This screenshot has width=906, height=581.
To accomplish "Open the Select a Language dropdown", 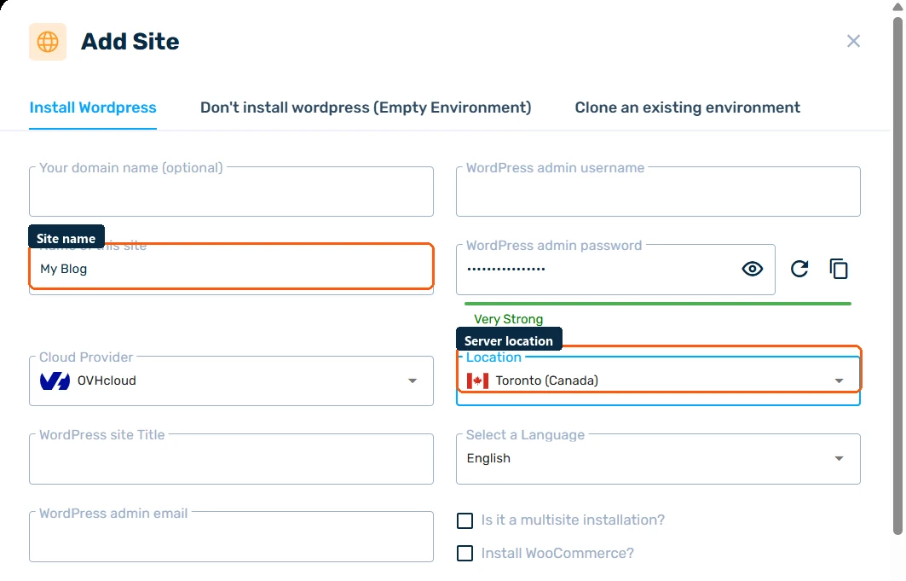I will click(x=658, y=459).
